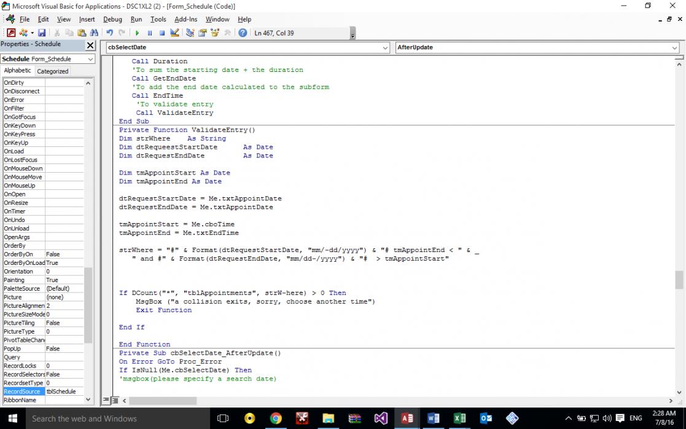The image size is (686, 429).
Task: Switch to Procedure View button at bottom-left
Action: [105, 401]
